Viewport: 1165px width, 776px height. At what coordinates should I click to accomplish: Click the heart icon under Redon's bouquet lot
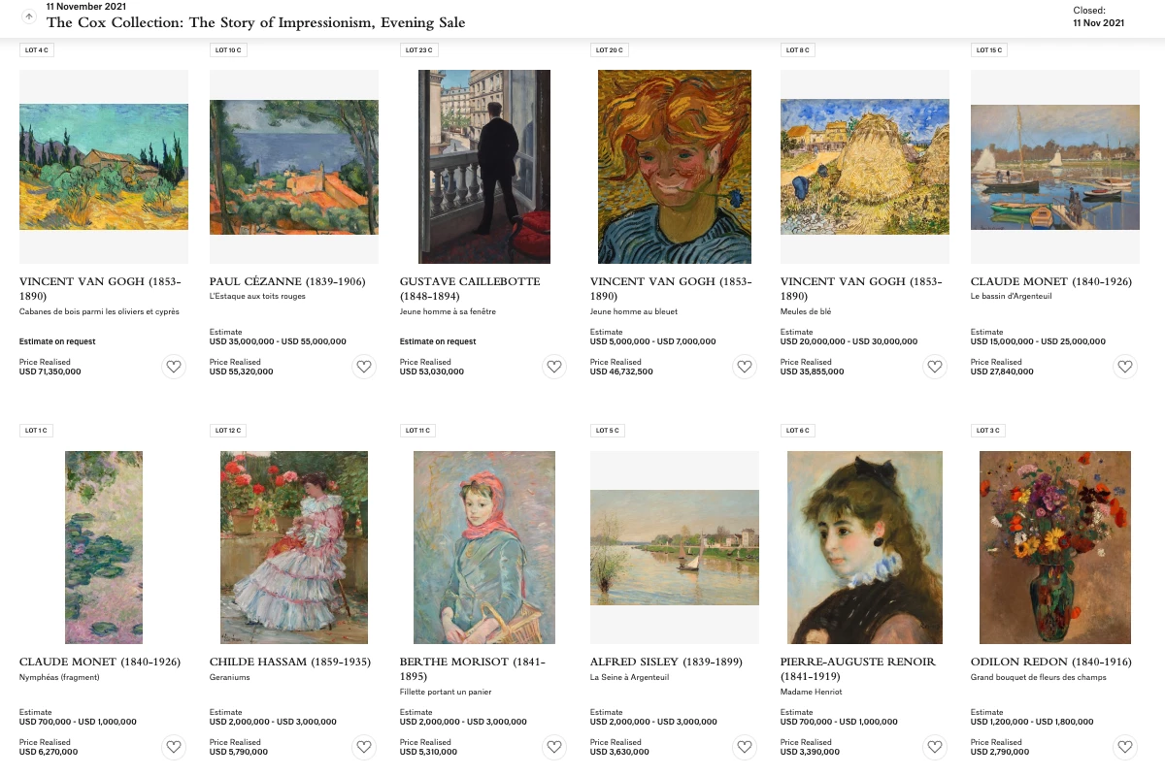click(1125, 747)
